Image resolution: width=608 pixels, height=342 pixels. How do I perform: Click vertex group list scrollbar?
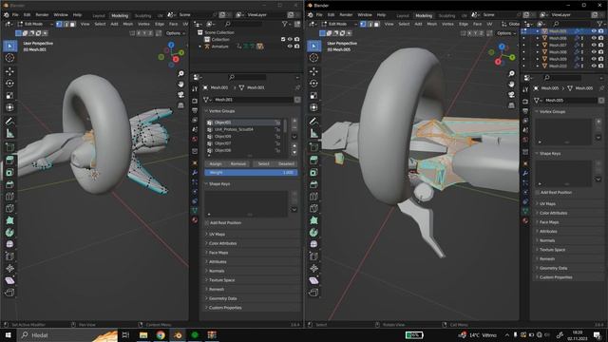[286, 126]
